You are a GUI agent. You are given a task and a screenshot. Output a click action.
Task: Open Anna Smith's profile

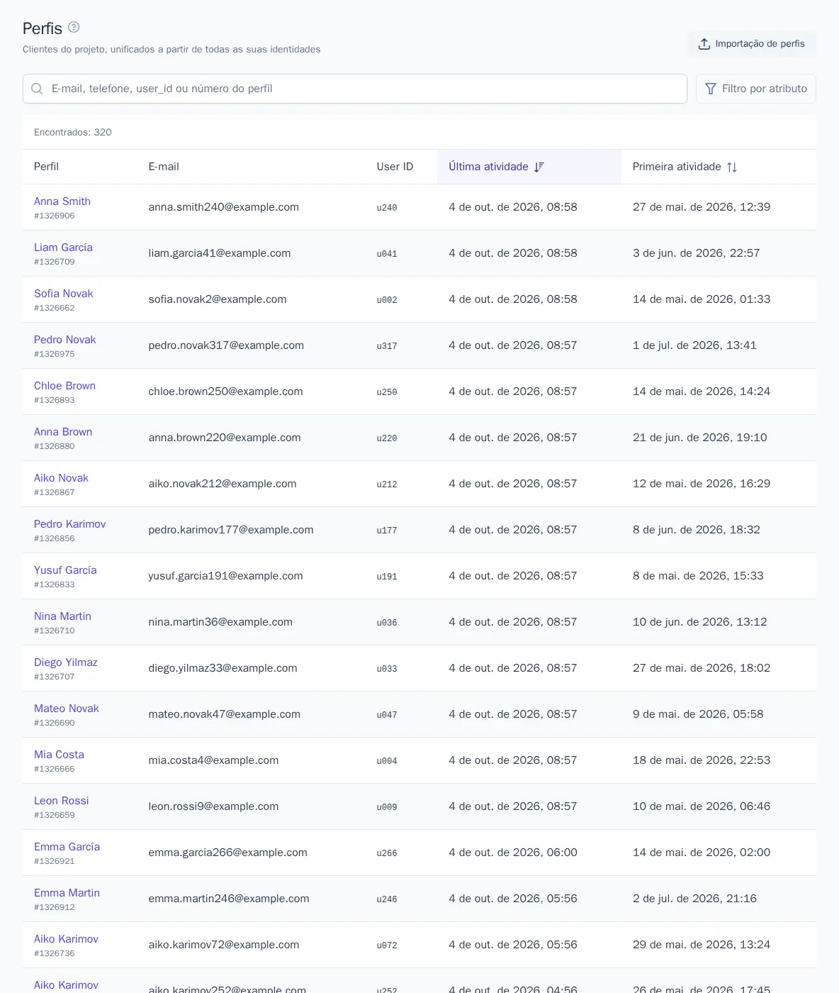(62, 201)
